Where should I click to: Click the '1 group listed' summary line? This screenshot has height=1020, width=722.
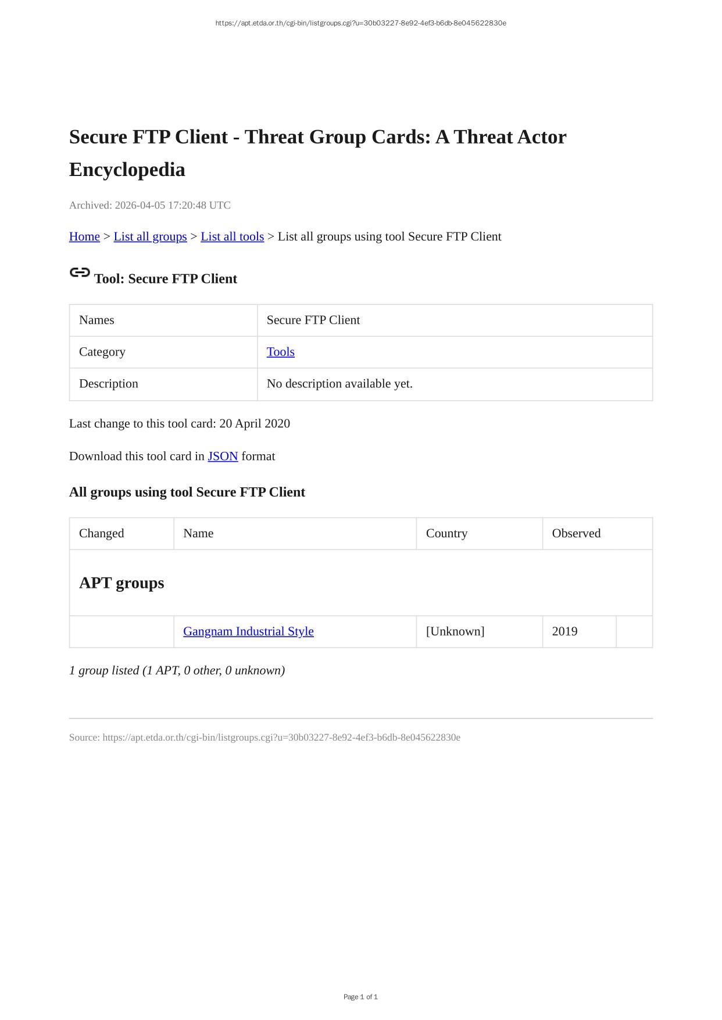(x=177, y=670)
